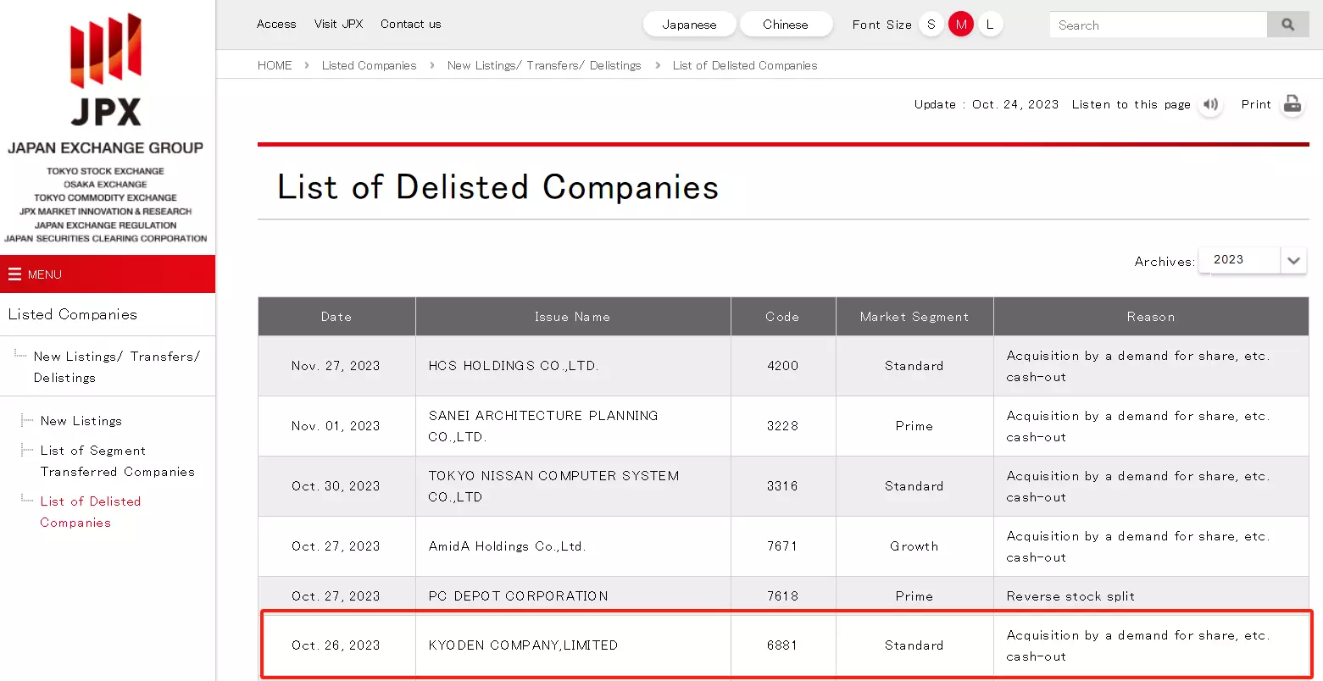Select List of Delisted Companies sidebar item

pos(90,512)
